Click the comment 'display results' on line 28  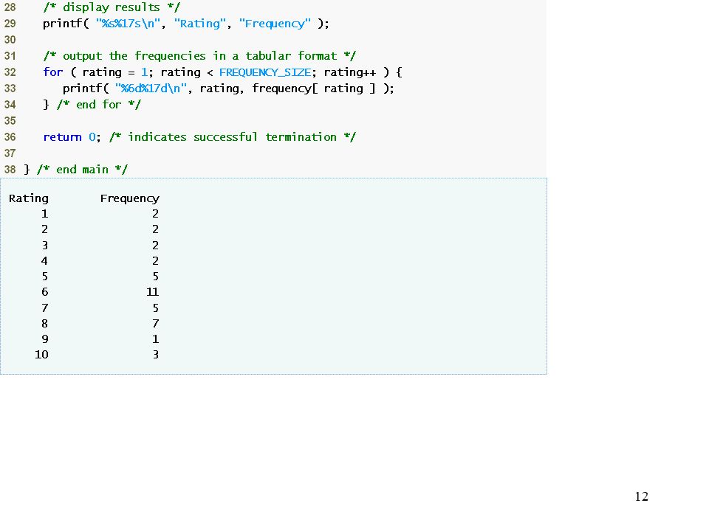click(112, 7)
